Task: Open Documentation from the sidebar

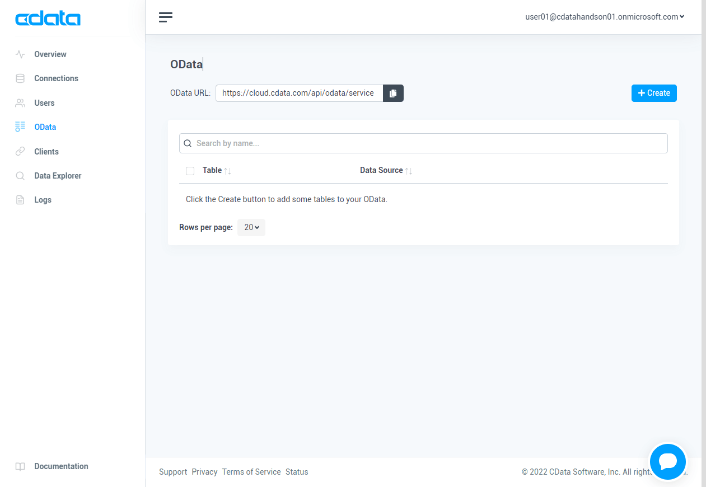Action: coord(61,466)
